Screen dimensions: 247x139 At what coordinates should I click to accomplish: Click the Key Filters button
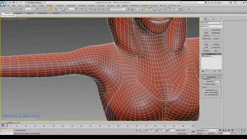click(211, 133)
